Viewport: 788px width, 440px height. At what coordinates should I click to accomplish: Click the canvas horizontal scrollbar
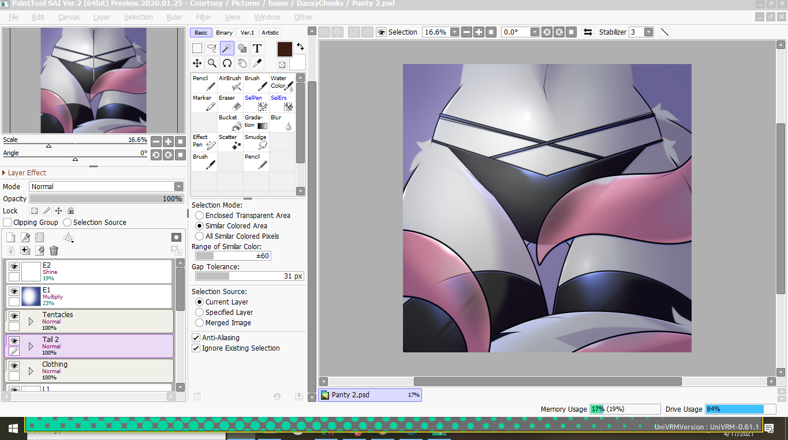pos(547,381)
